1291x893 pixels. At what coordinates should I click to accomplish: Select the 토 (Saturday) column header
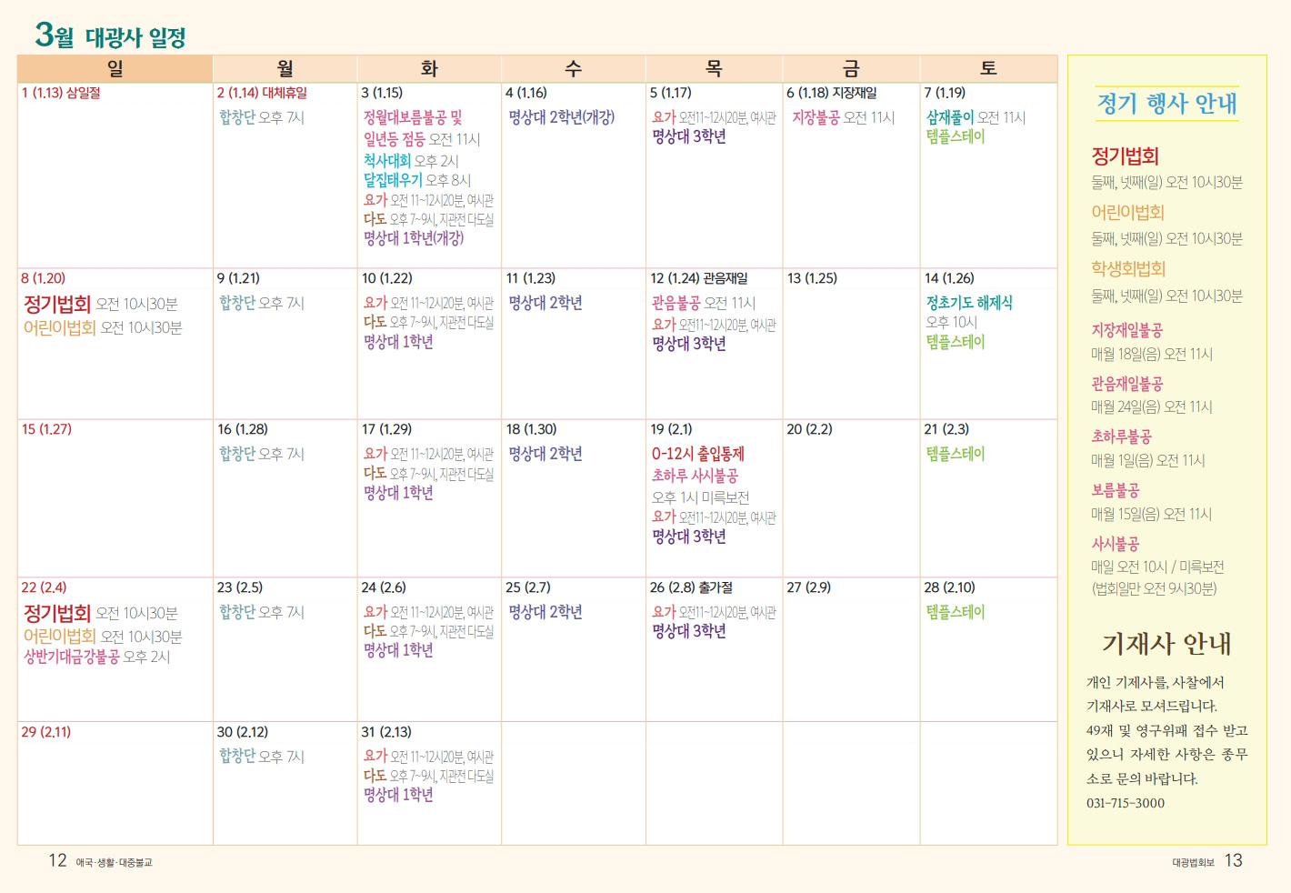tap(988, 69)
